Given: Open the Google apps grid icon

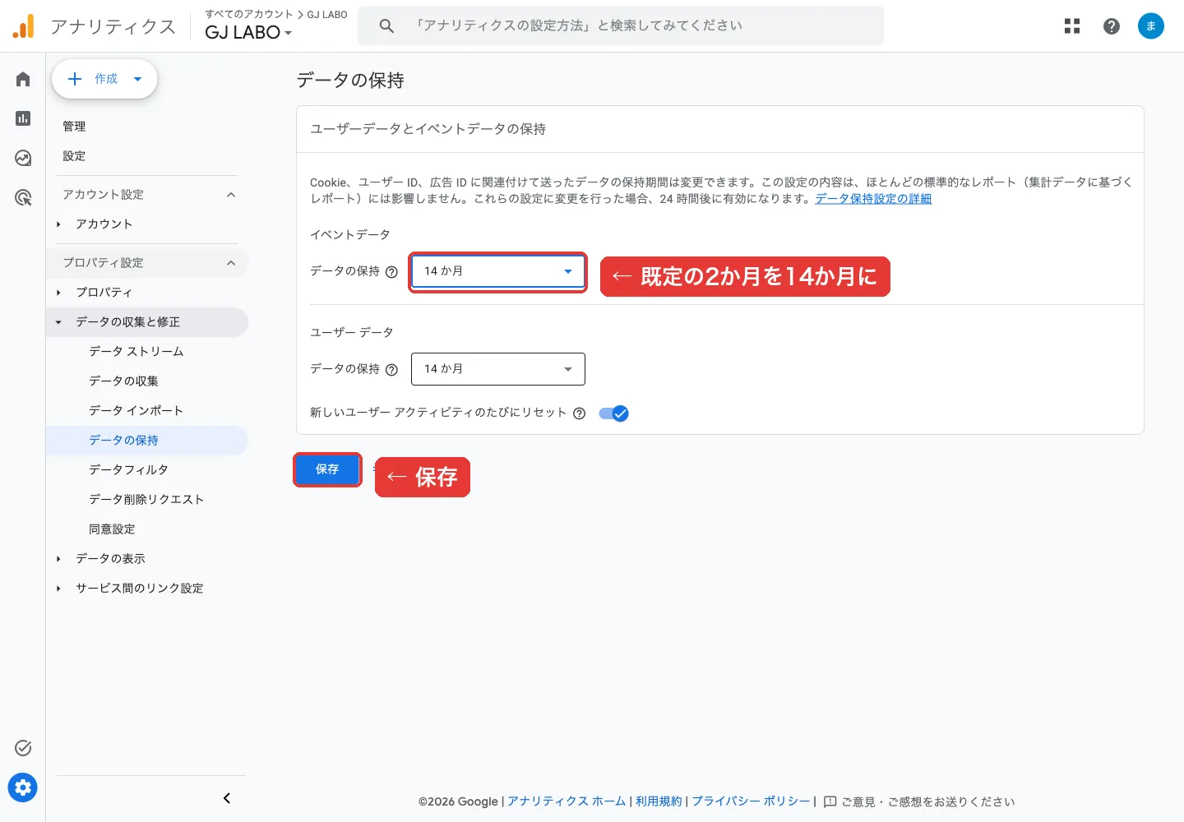Looking at the screenshot, I should [1072, 26].
